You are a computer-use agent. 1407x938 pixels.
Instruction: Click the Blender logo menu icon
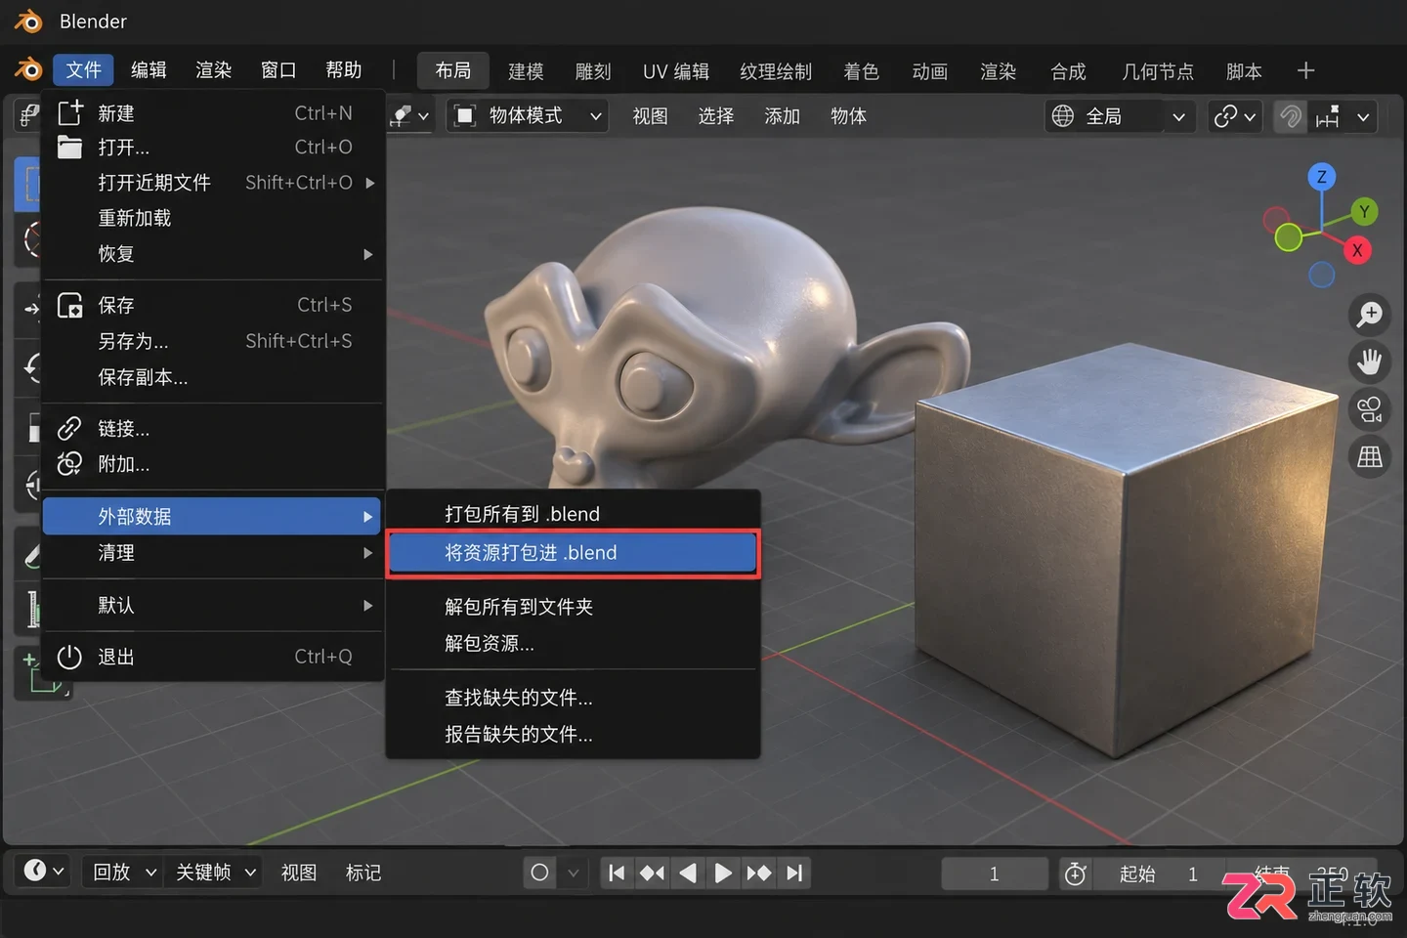pyautogui.click(x=28, y=70)
